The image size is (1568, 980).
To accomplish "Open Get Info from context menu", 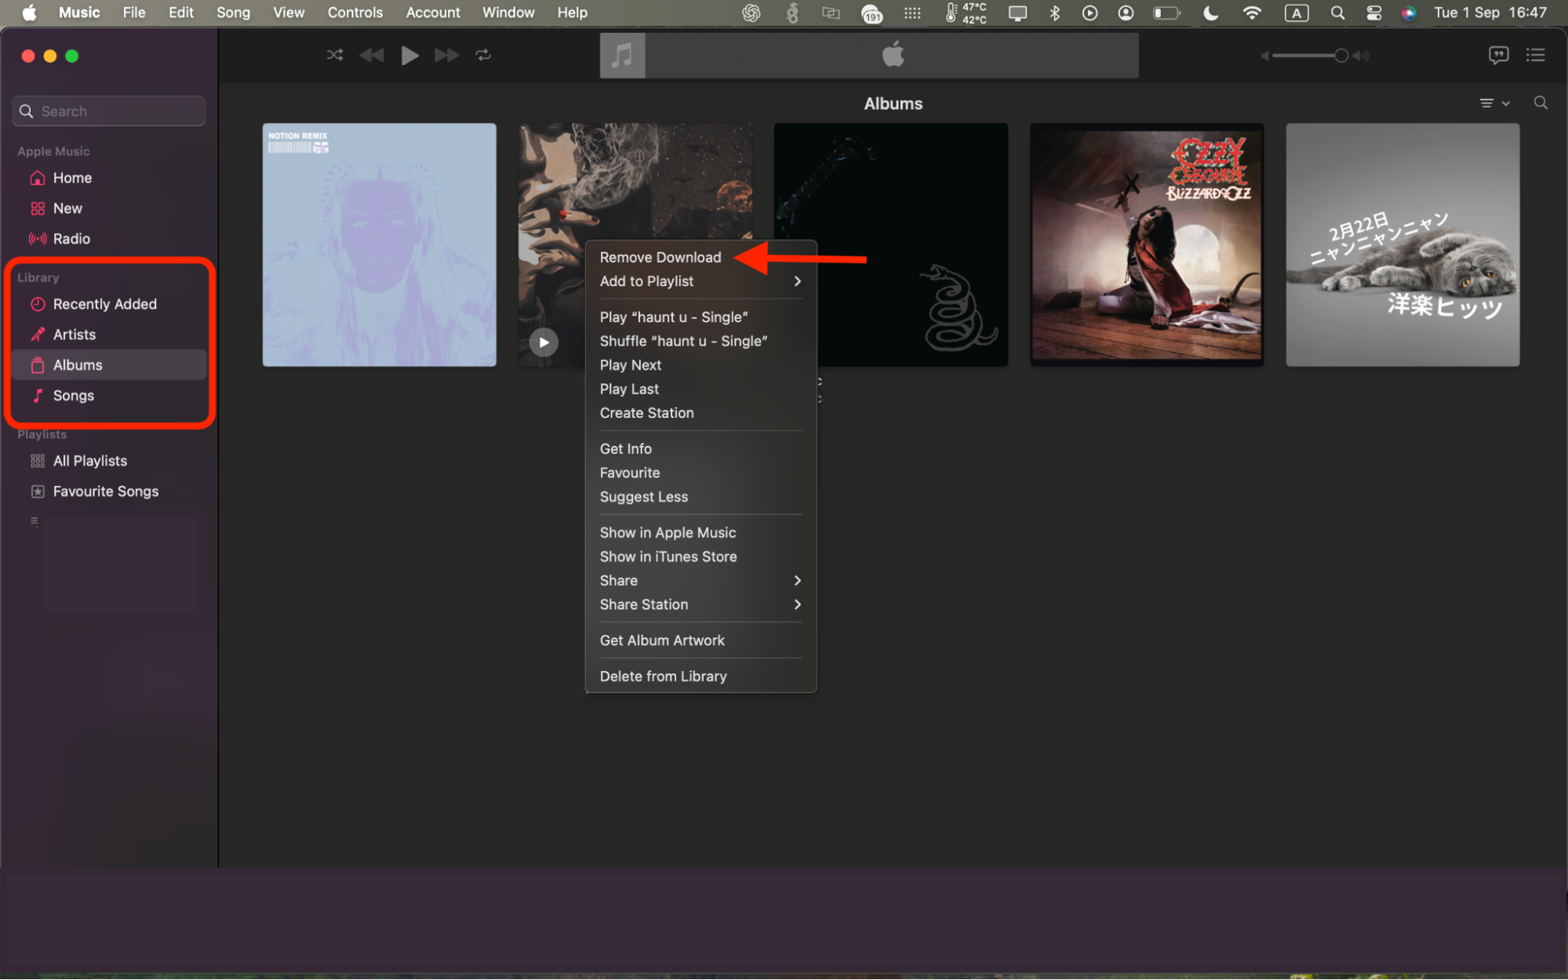I will [700, 449].
